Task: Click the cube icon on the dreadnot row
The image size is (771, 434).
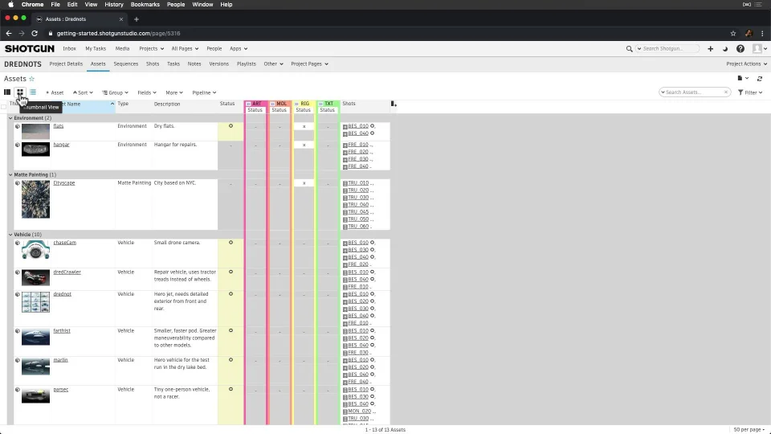Action: coord(17,294)
